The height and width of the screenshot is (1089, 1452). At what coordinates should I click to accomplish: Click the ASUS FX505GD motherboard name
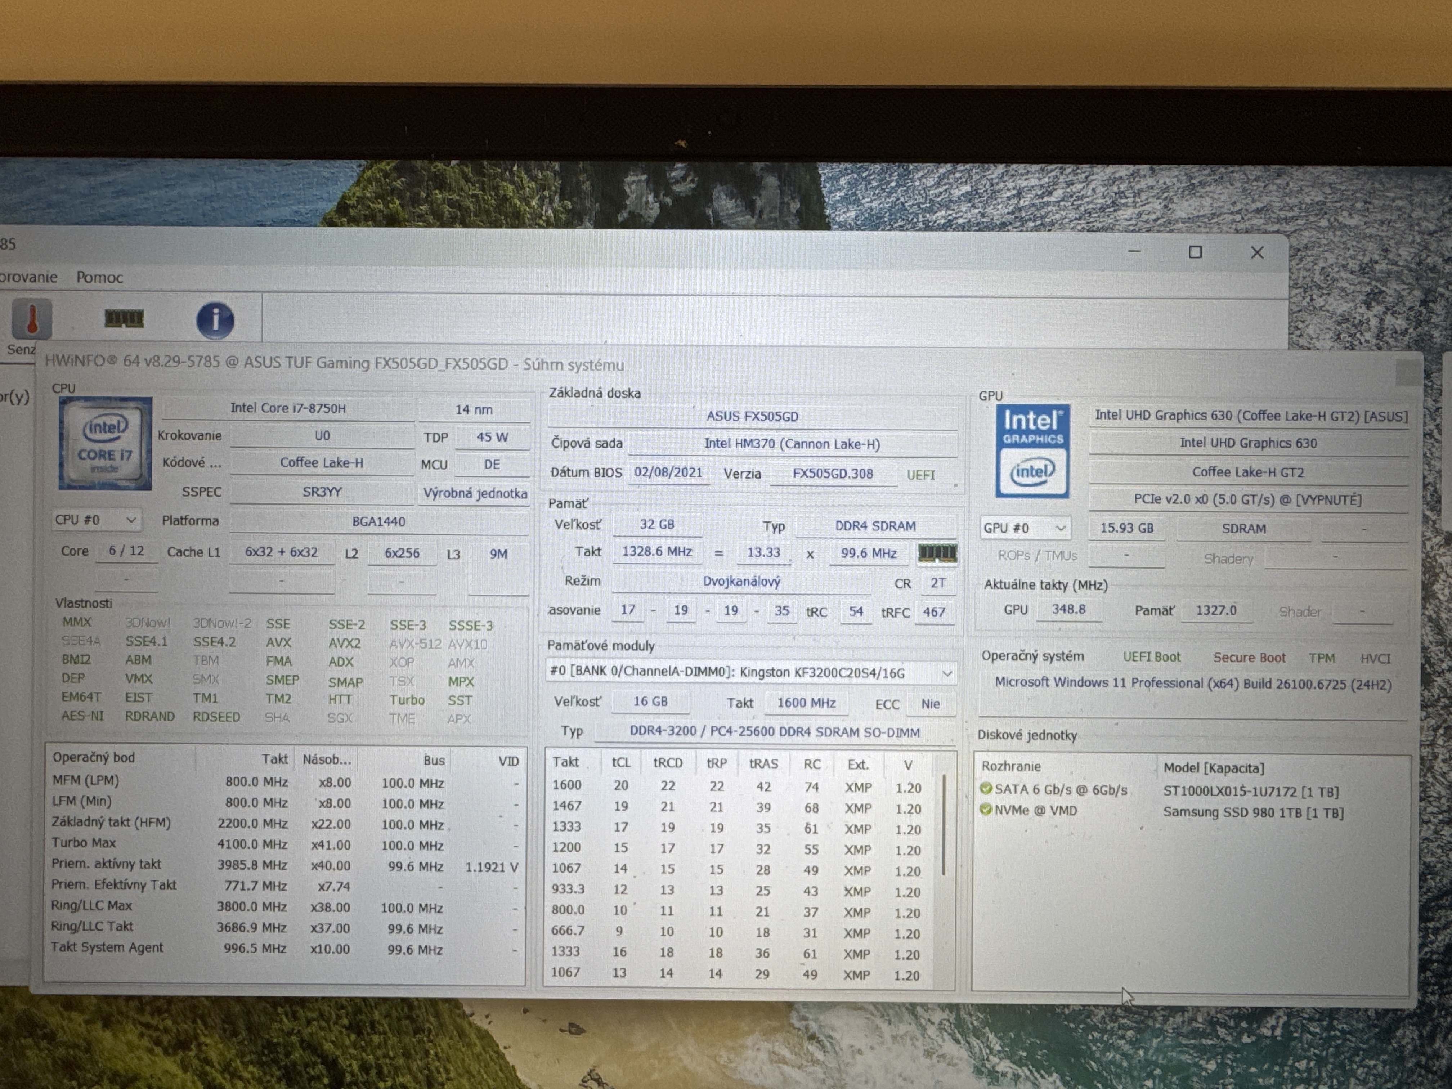point(752,416)
